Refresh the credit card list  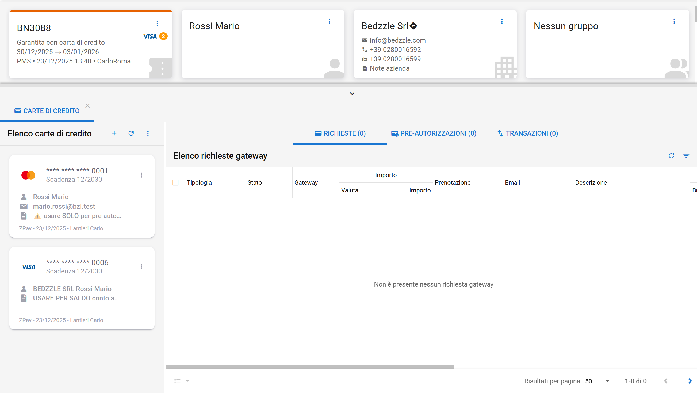(x=131, y=133)
